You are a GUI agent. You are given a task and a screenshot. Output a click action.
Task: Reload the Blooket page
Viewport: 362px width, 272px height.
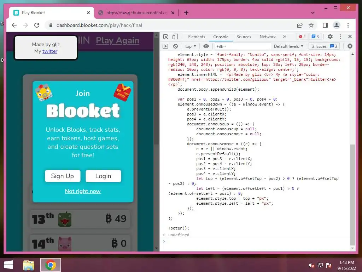[37, 25]
